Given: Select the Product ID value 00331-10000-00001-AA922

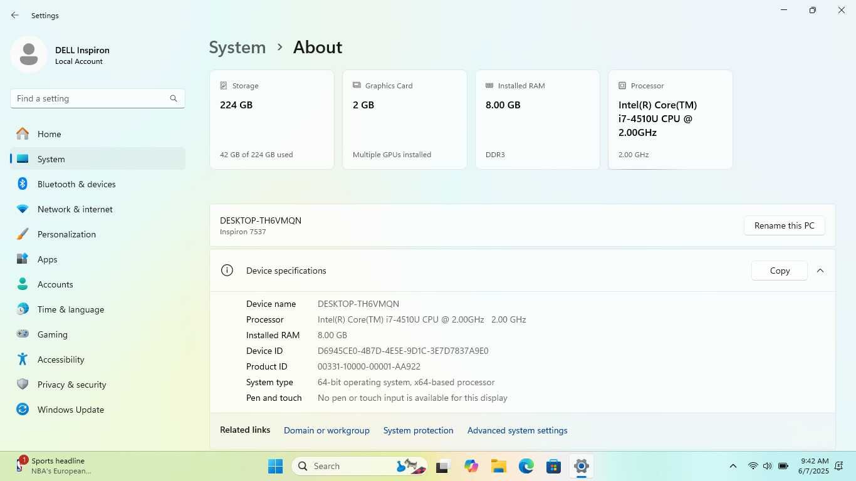Looking at the screenshot, I should tap(369, 366).
